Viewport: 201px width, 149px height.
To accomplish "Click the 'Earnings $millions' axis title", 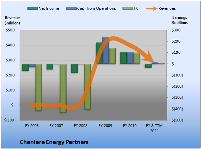I will 180,20.
